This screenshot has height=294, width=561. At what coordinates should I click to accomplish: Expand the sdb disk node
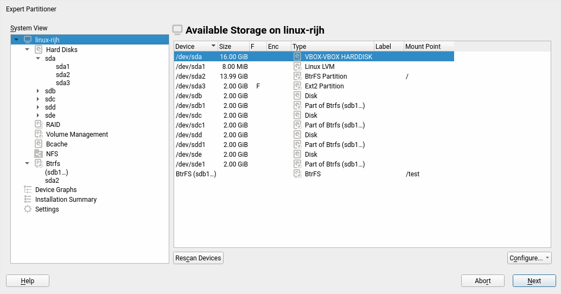pyautogui.click(x=38, y=91)
